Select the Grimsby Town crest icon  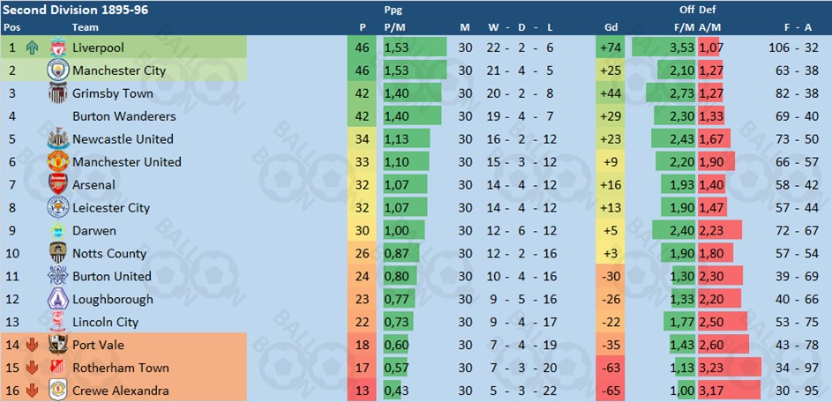(58, 93)
